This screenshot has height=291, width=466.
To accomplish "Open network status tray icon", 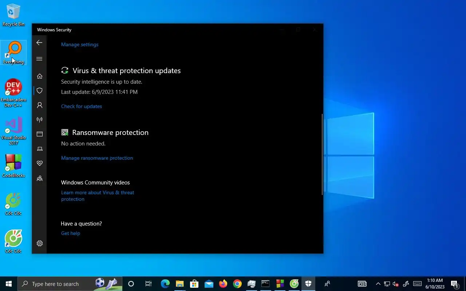I will pyautogui.click(x=387, y=284).
